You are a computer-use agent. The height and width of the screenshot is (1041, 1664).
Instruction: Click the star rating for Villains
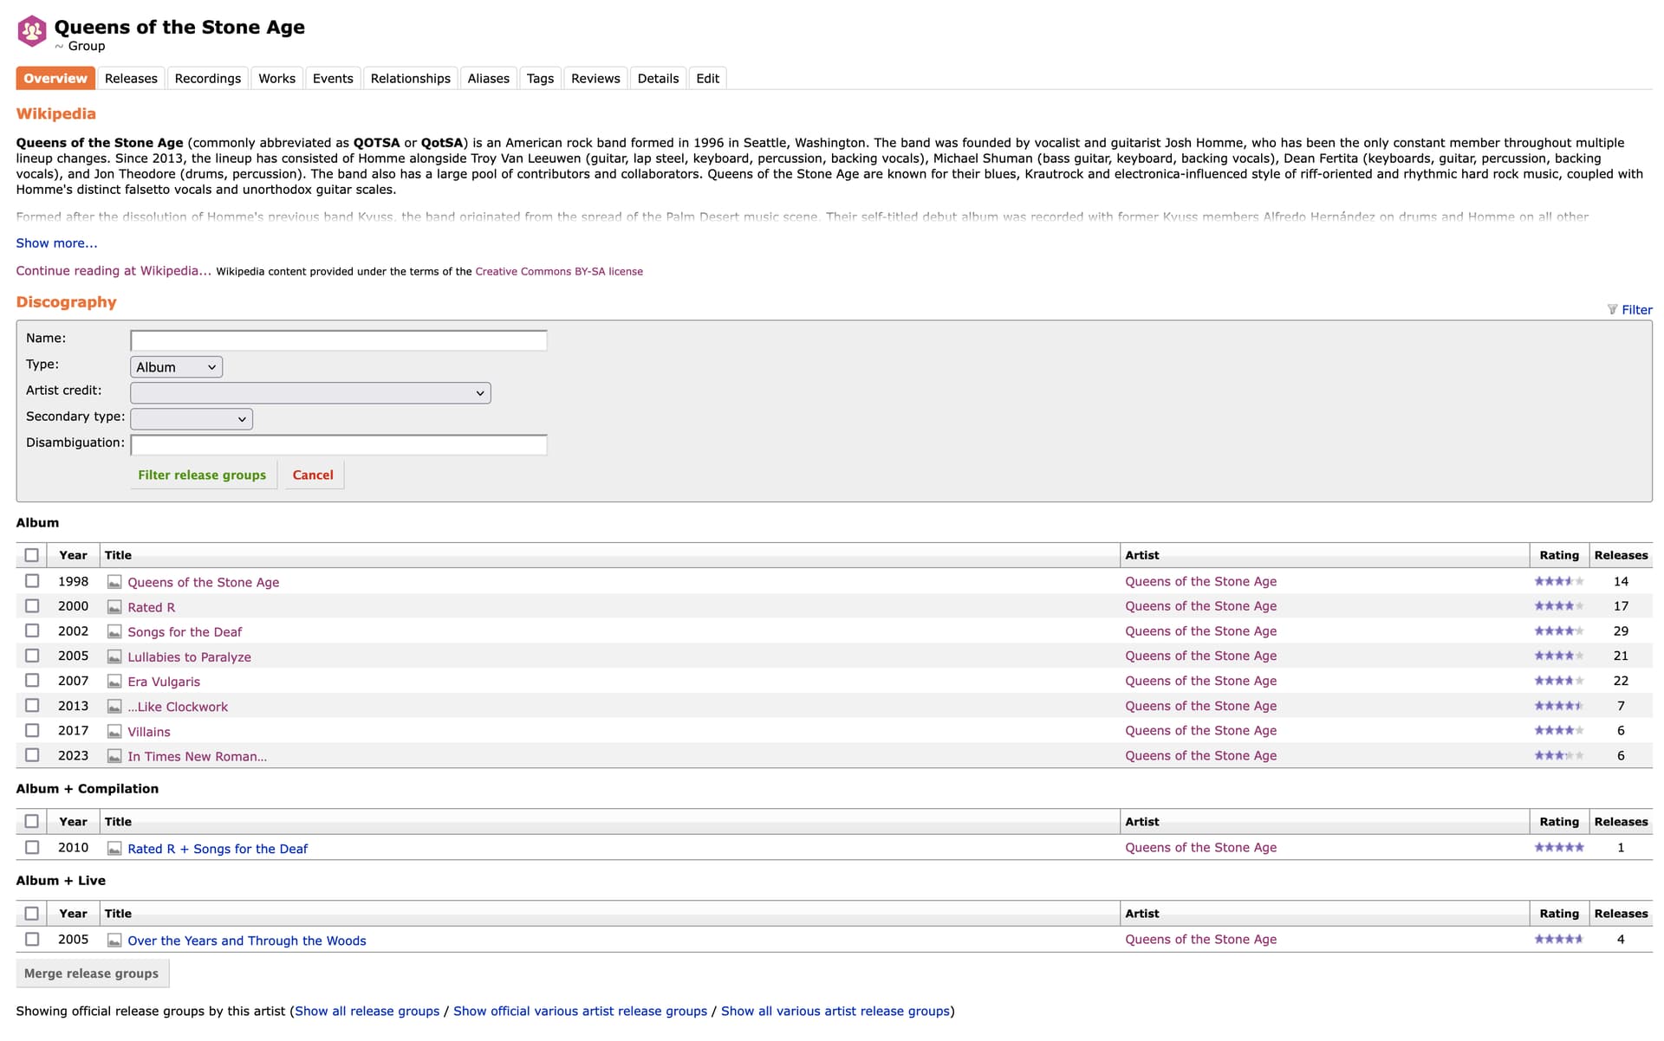pos(1559,731)
